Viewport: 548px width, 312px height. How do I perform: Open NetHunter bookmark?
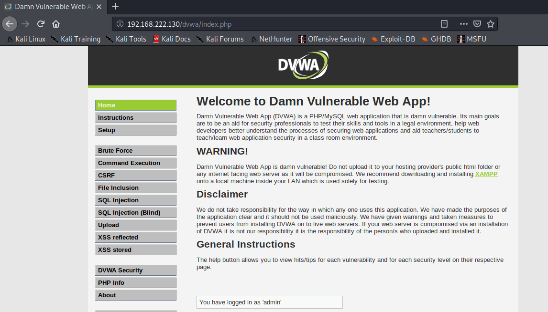(272, 39)
